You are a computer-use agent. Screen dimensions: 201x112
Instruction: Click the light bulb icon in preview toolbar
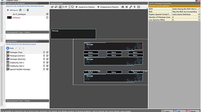[135, 7]
